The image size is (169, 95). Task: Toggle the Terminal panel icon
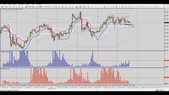click(19, 7)
